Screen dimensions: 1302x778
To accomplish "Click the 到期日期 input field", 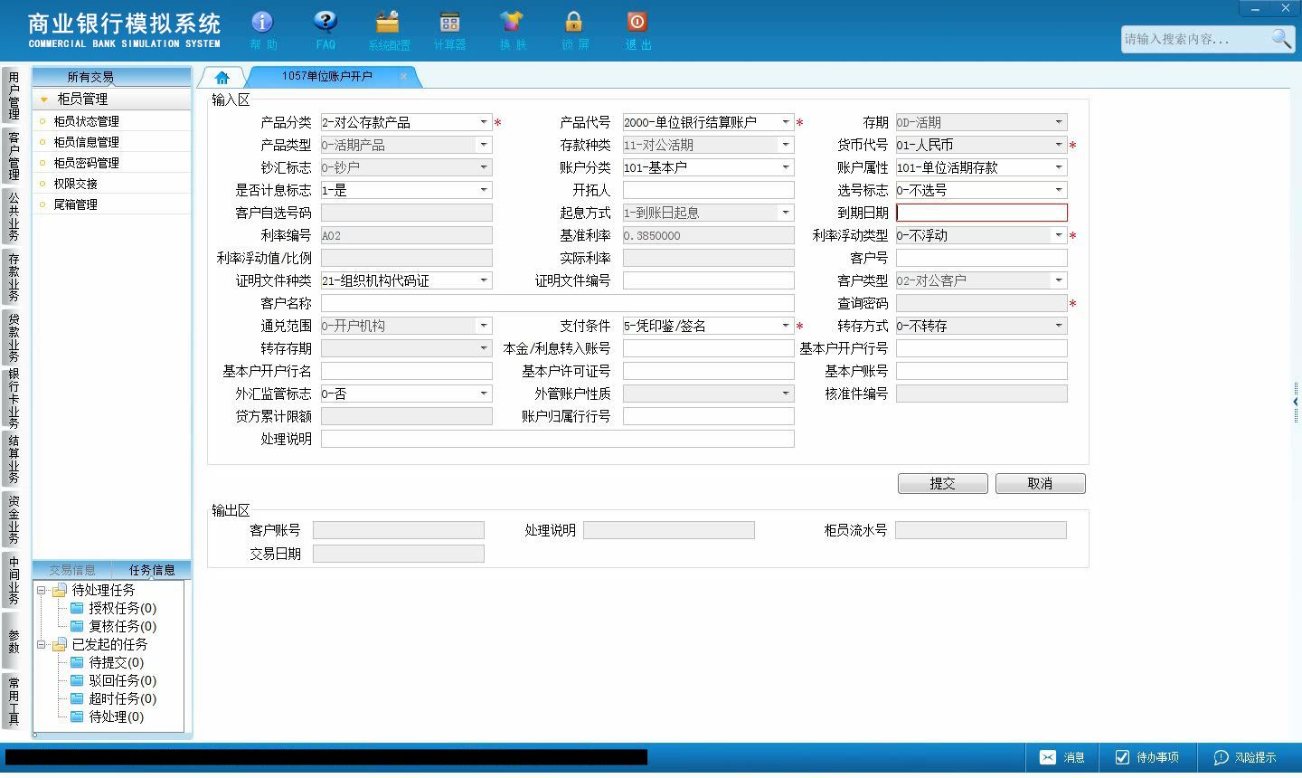I will coord(982,213).
